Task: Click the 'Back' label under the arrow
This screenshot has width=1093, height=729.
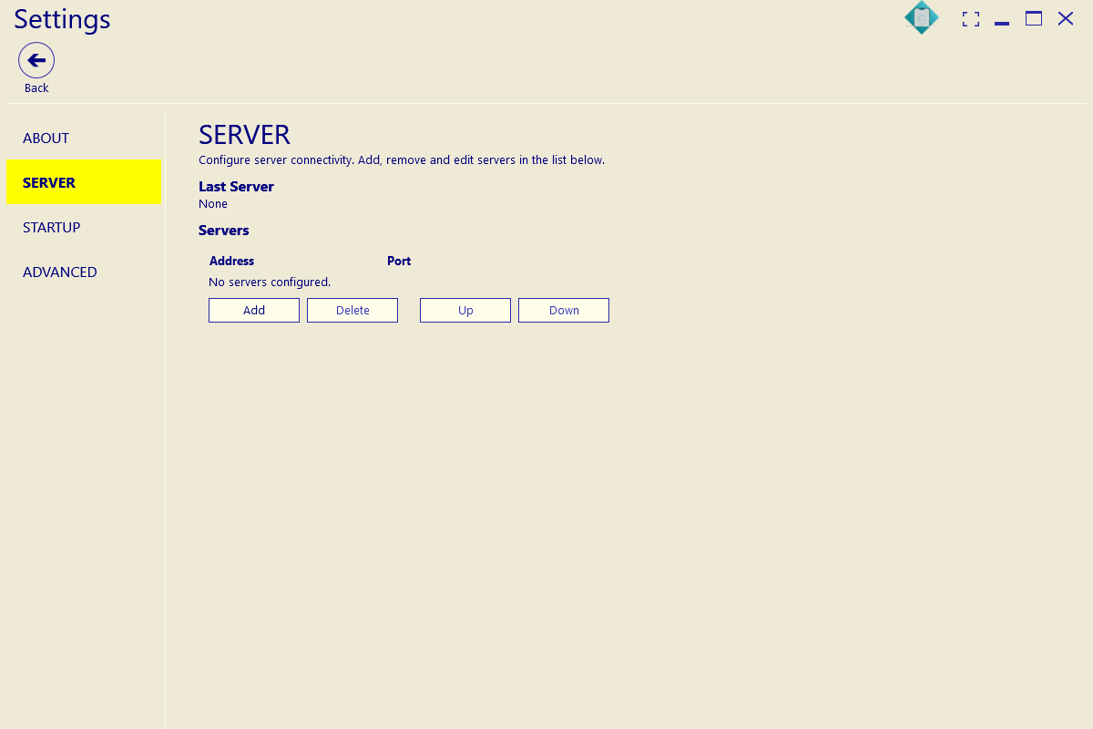Action: tap(36, 88)
